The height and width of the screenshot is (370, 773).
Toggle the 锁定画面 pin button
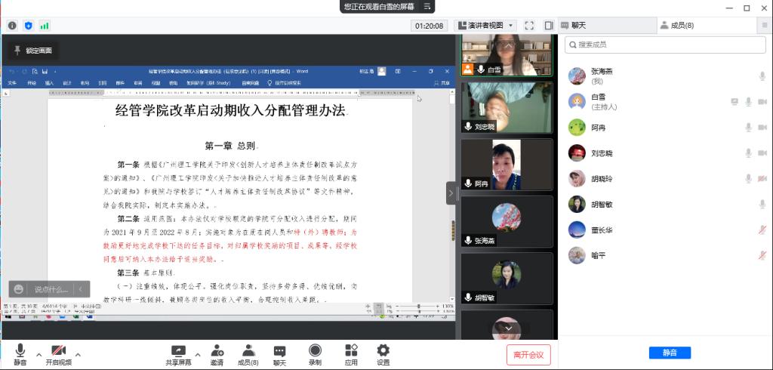pyautogui.click(x=32, y=51)
